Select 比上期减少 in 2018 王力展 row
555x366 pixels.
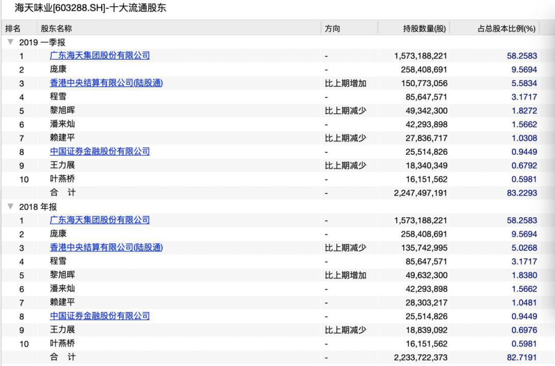tap(345, 330)
